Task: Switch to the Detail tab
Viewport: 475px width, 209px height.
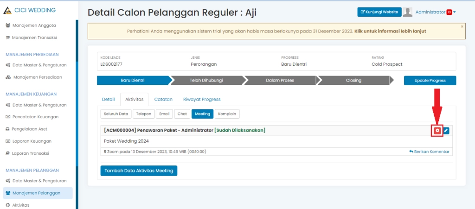Action: (x=108, y=99)
